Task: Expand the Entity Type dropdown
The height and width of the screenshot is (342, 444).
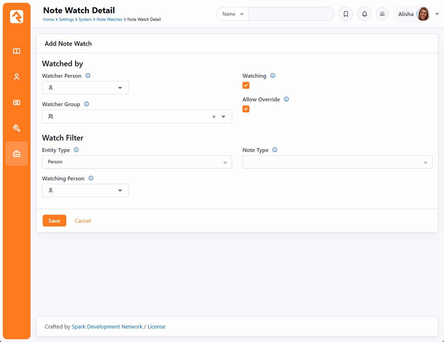Action: tap(137, 162)
